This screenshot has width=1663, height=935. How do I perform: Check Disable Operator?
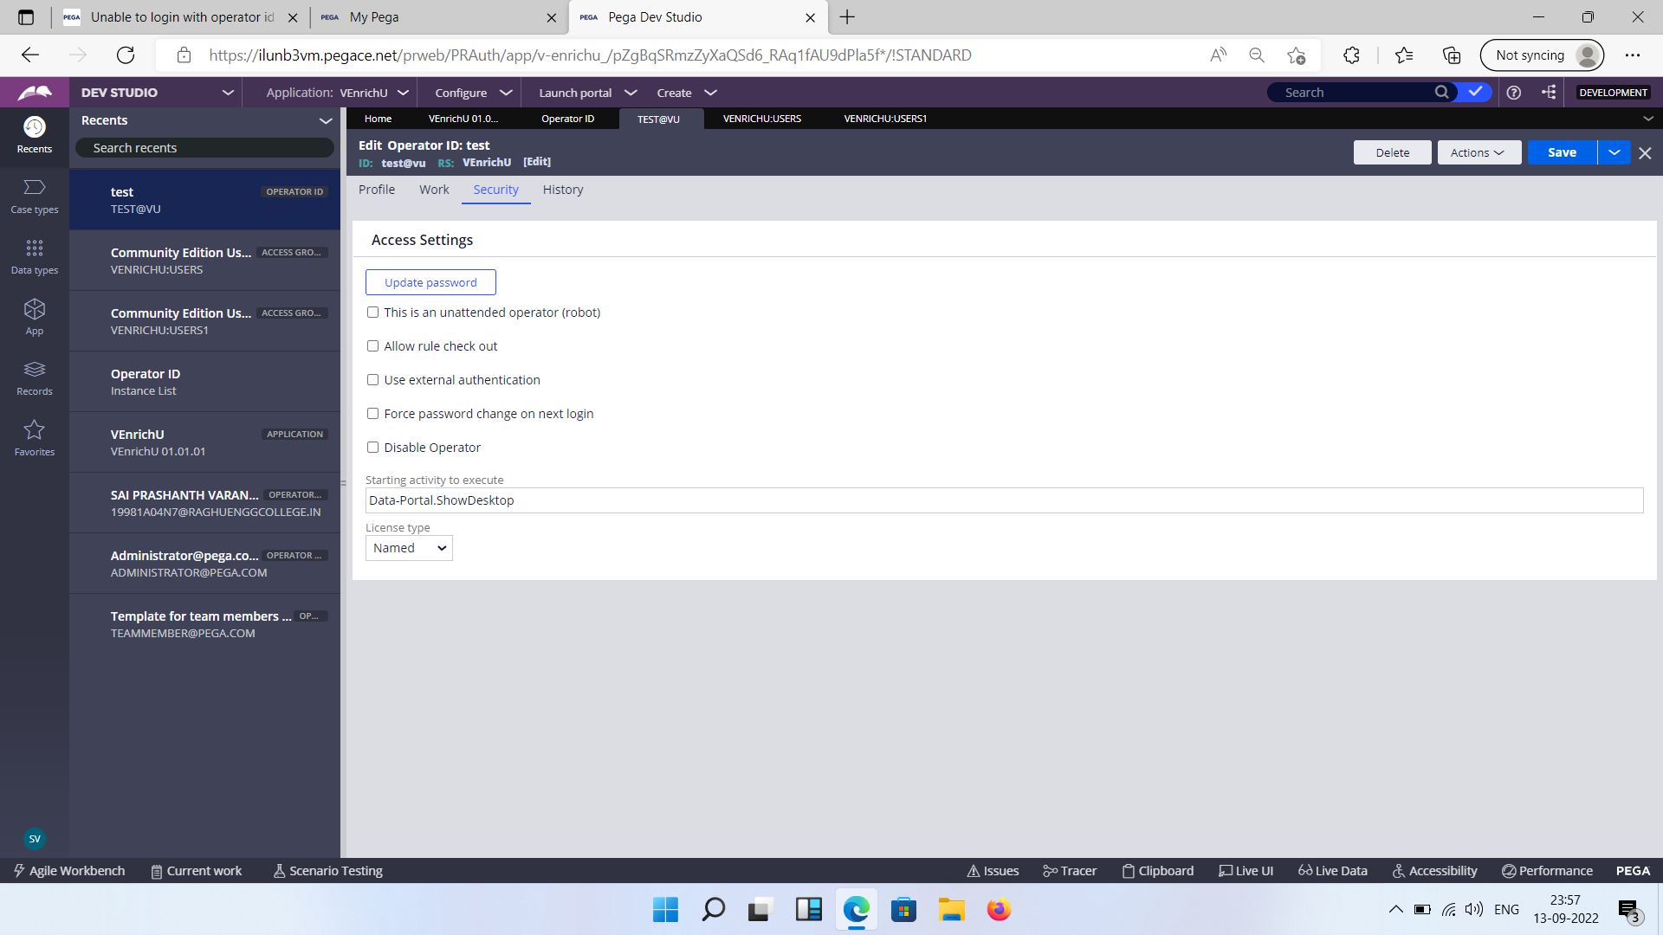click(x=372, y=447)
